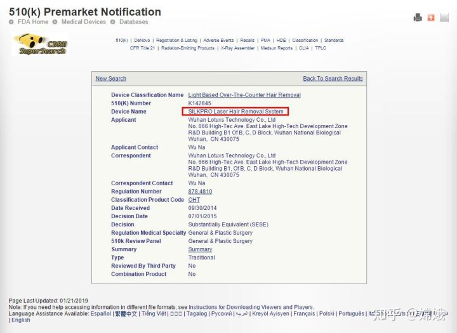Open Radiation-Emitting Products link
This screenshot has height=333, width=457.
click(x=188, y=48)
